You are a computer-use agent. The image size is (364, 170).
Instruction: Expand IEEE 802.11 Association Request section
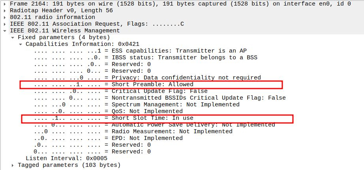(x=4, y=24)
